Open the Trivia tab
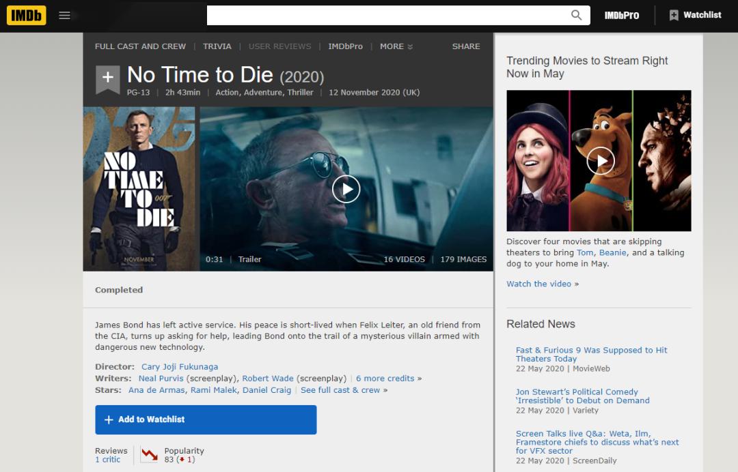 click(x=217, y=46)
